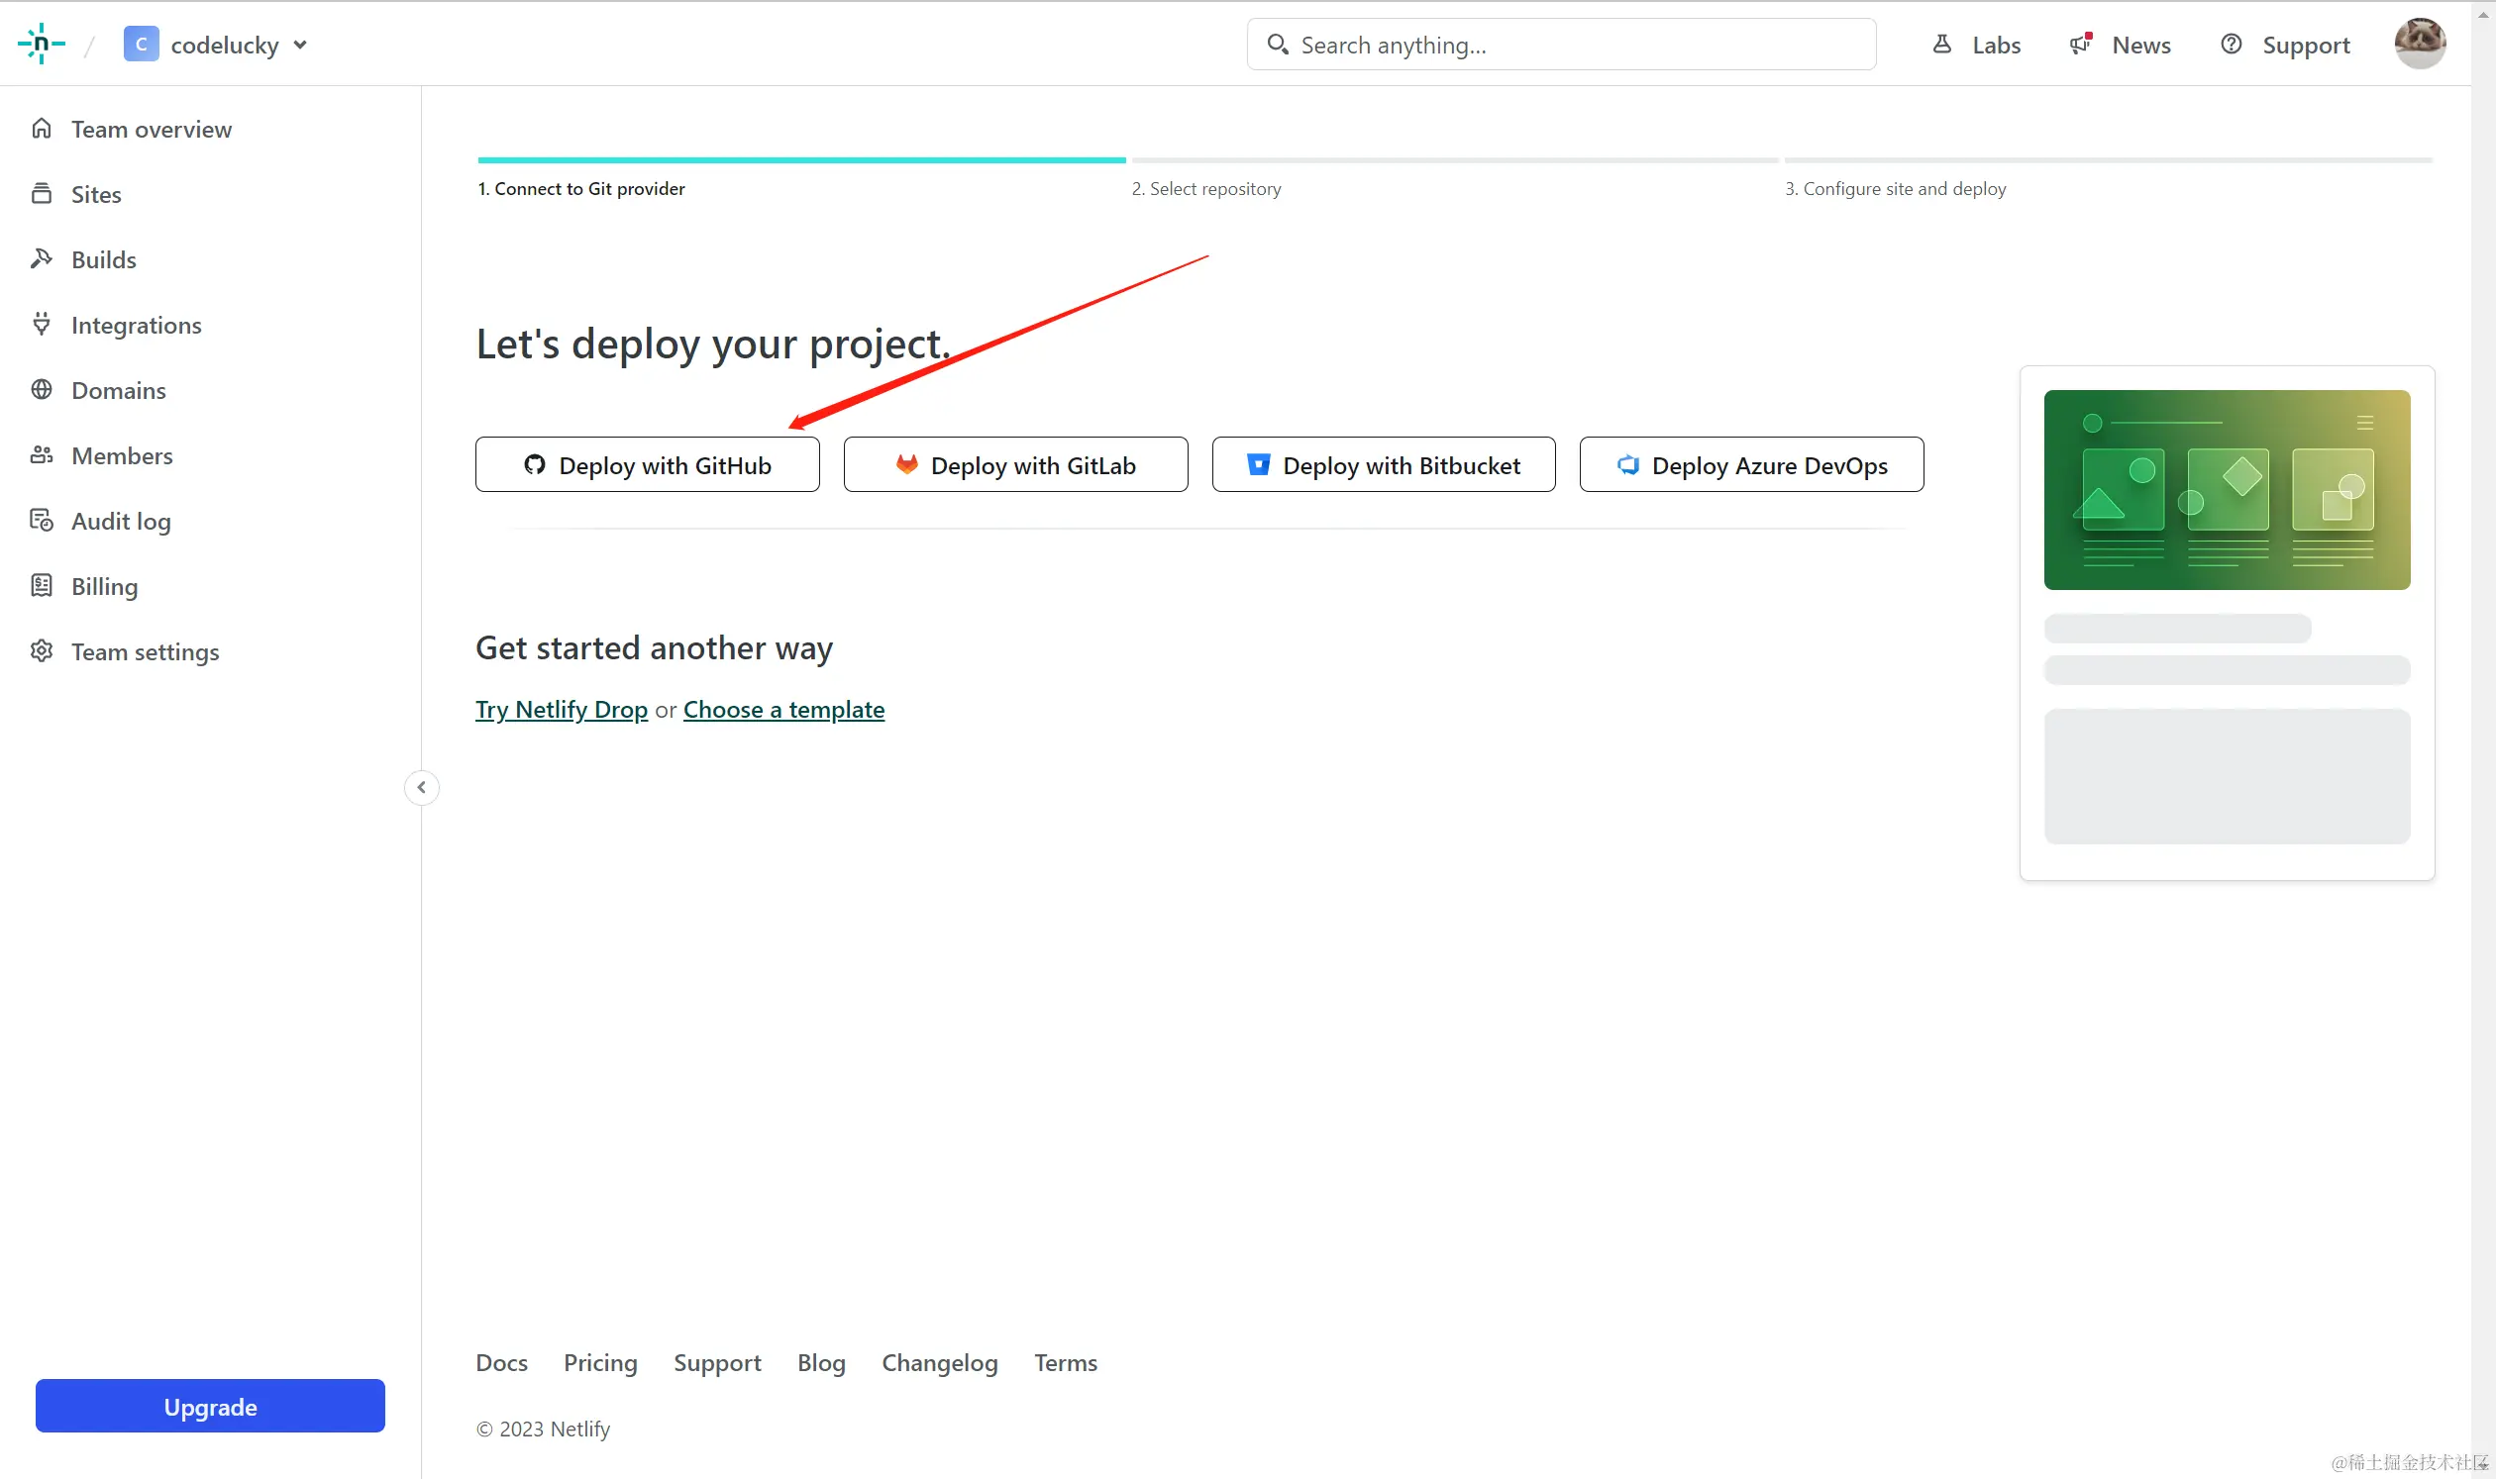The image size is (2496, 1479).
Task: Click the GitHub octocat icon
Action: click(535, 464)
